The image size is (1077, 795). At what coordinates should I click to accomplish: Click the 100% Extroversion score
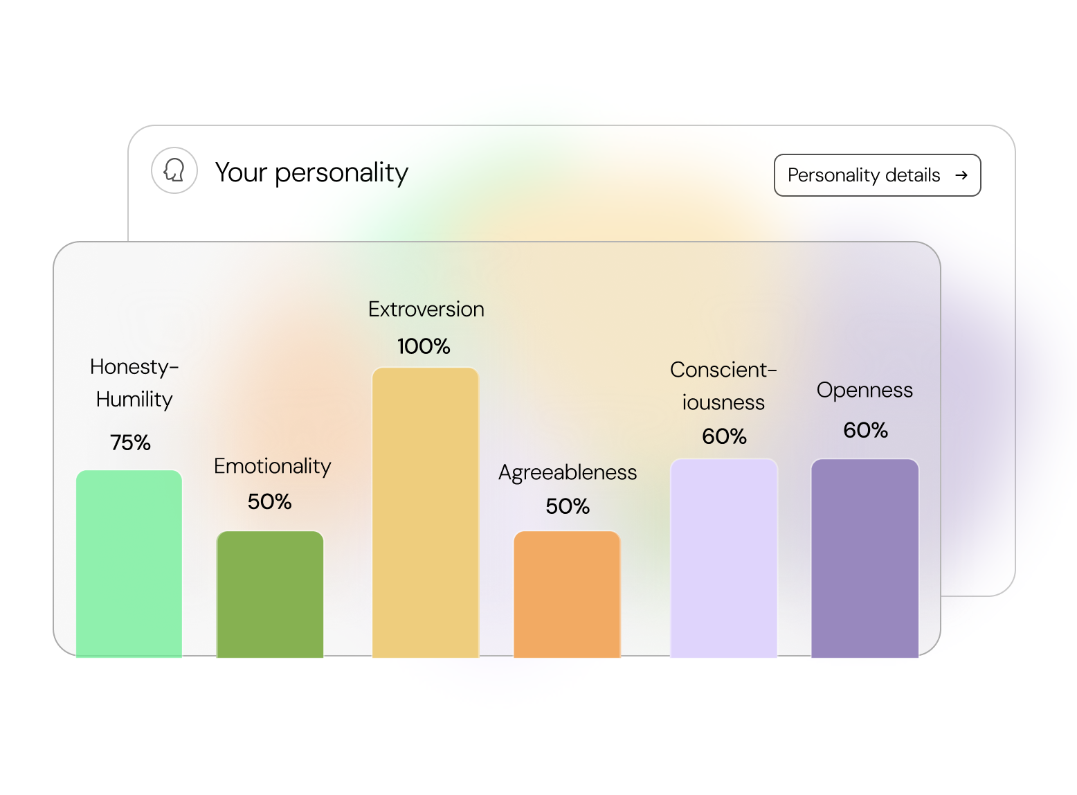(424, 346)
